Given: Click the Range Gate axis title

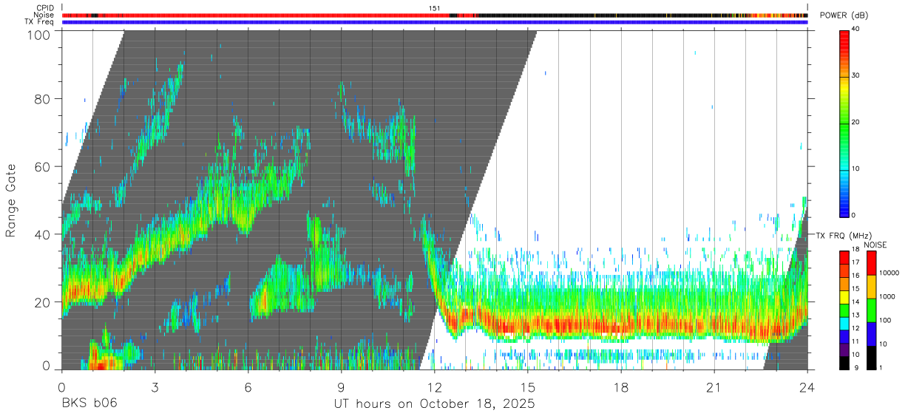Looking at the screenshot, I should [11, 199].
